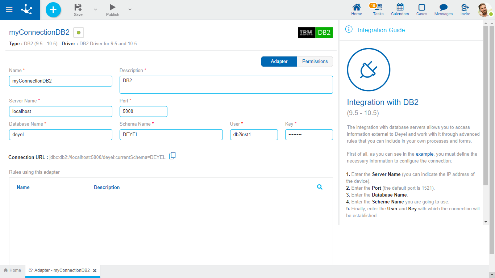This screenshot has width=495, height=278.
Task: Click the Server Name input field
Action: pos(60,111)
